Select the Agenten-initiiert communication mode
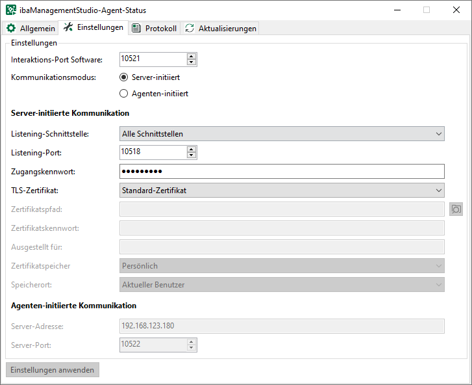The width and height of the screenshot is (472, 385). pyautogui.click(x=124, y=94)
